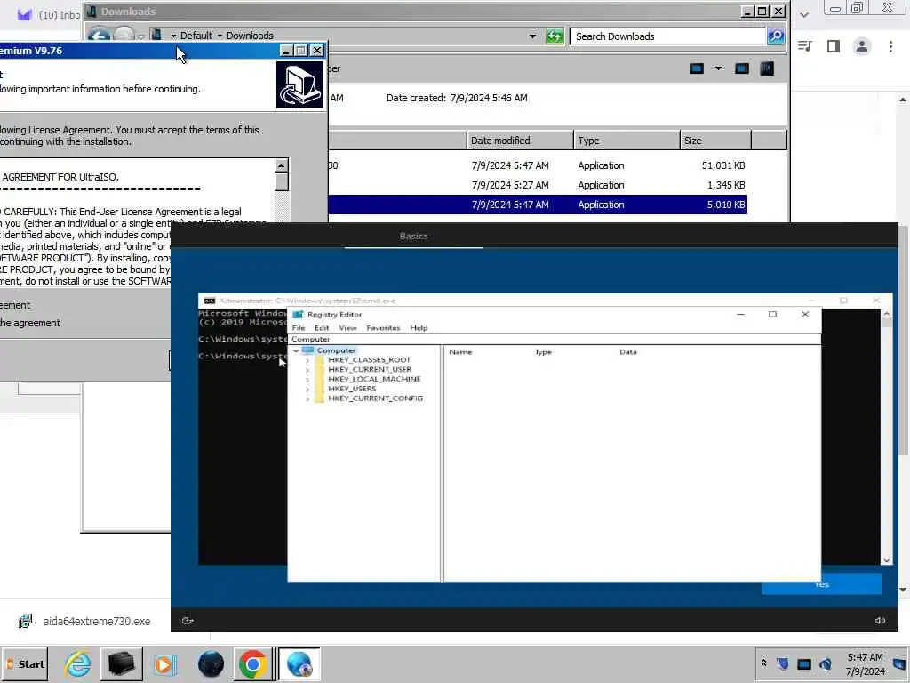
Task: Sort by Type column header
Action: point(627,141)
